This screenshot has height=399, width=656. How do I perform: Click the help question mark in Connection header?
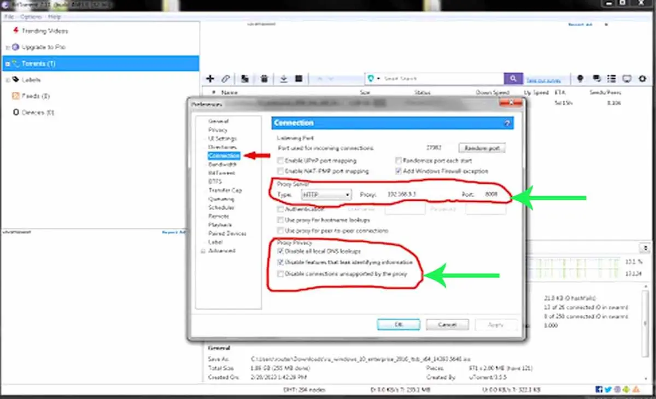pos(507,124)
